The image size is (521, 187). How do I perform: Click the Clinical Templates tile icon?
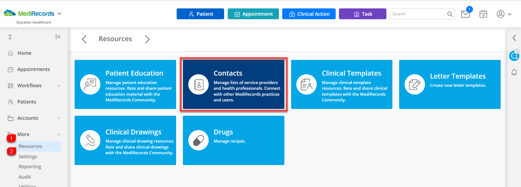tap(307, 84)
